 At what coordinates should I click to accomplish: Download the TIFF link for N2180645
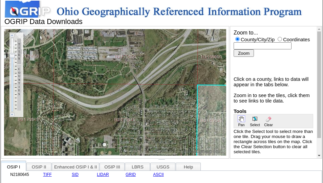pyautogui.click(x=47, y=175)
